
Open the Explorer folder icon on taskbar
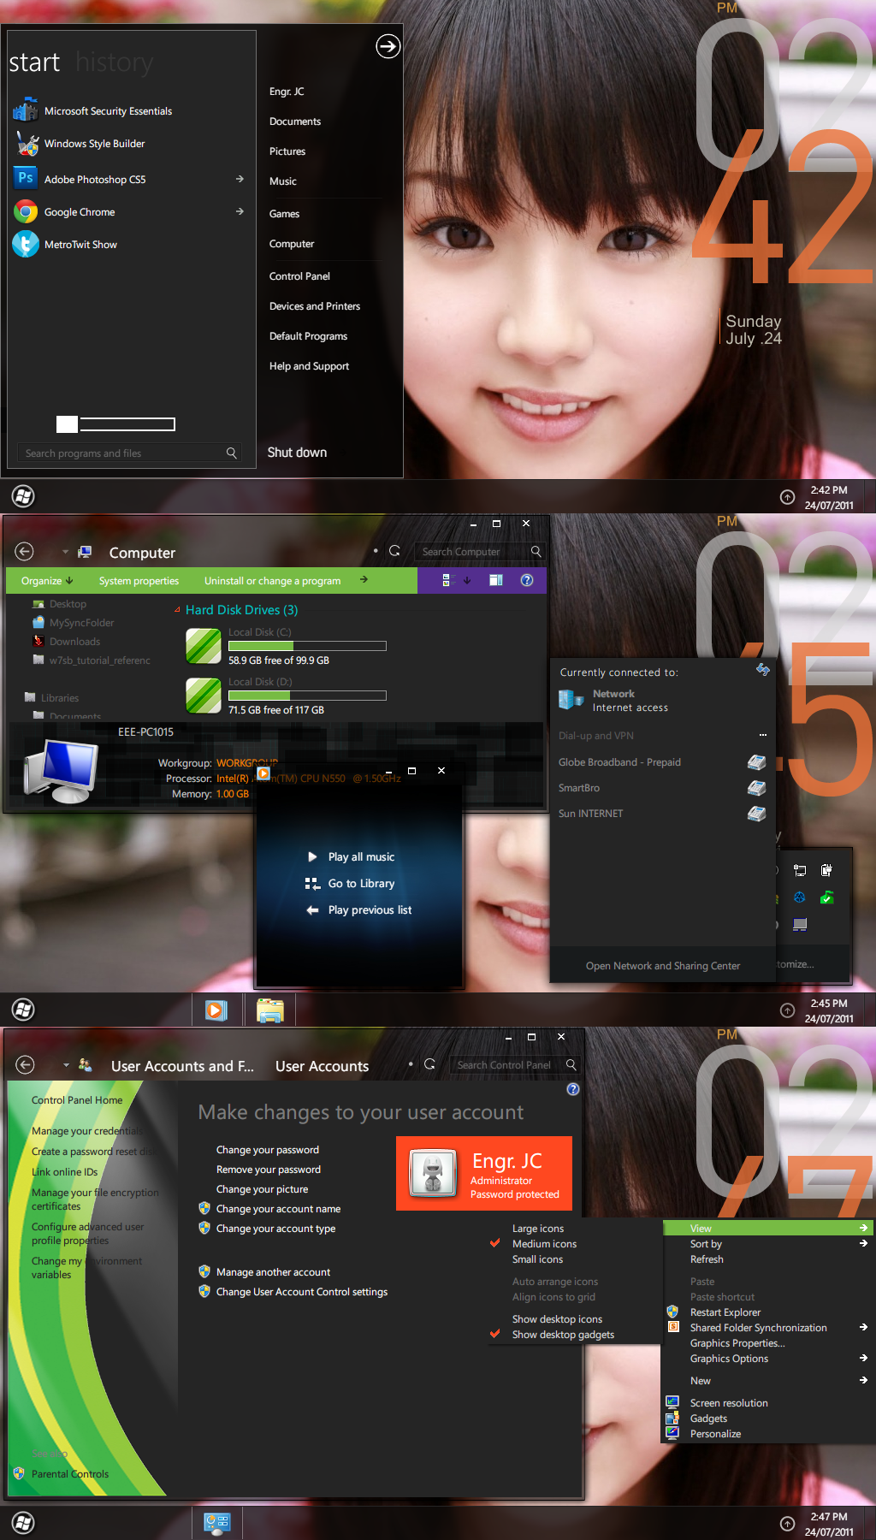tap(270, 1010)
